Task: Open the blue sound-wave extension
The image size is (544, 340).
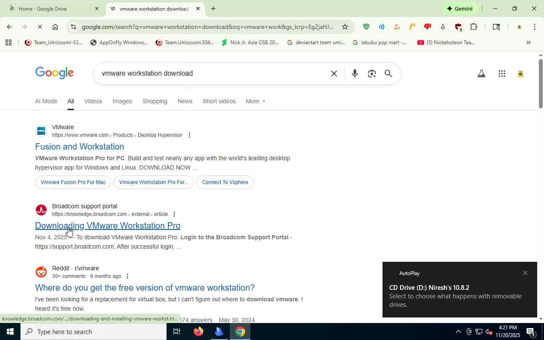Action: [x=381, y=27]
